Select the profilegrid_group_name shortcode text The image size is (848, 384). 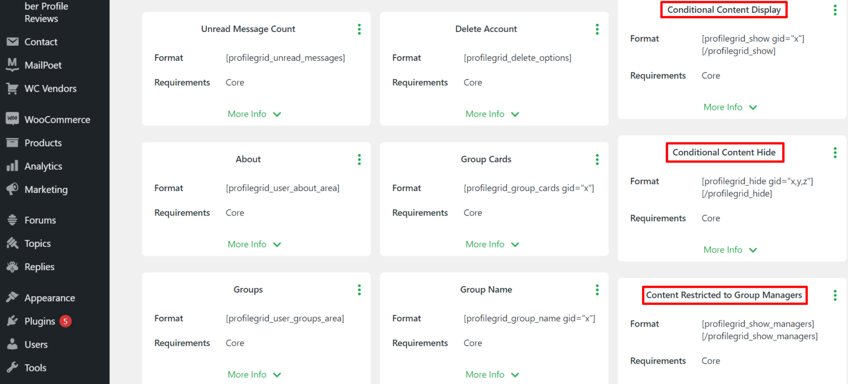point(529,318)
